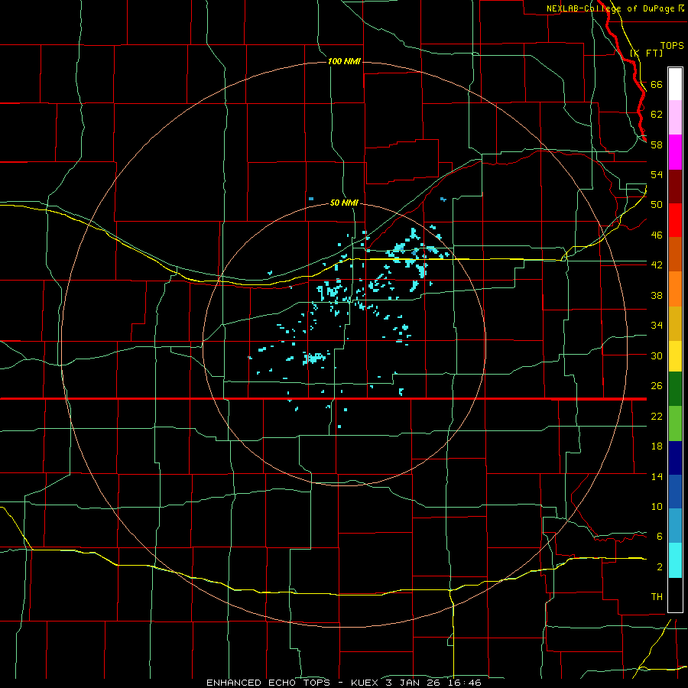Click the [K FT] unit label
This screenshot has width=688, height=688.
[646, 53]
